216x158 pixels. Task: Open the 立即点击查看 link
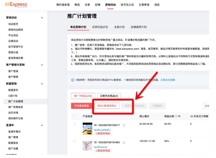[x=168, y=80]
